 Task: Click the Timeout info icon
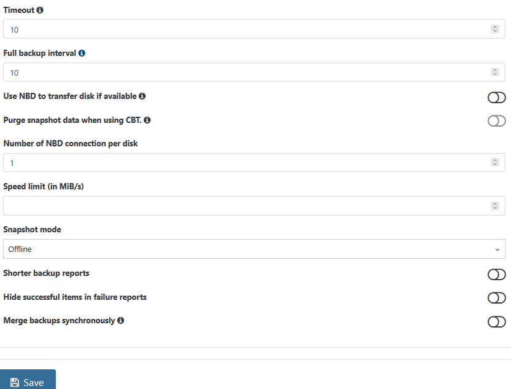pyautogui.click(x=40, y=10)
